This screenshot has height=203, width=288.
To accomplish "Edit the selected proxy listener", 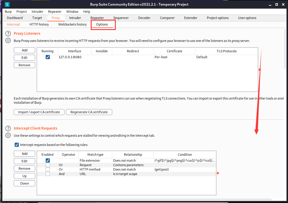I will click(24, 58).
